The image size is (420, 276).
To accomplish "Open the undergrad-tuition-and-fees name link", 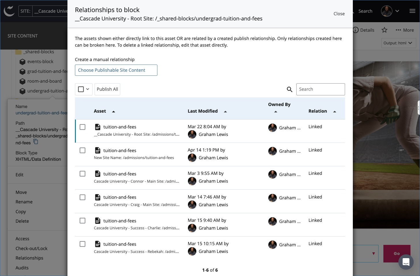I will point(42,113).
